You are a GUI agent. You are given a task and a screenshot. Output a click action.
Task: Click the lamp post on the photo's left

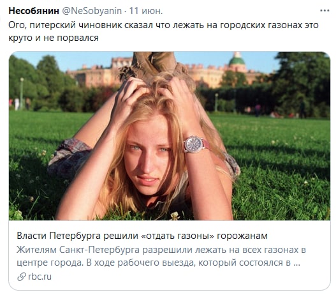point(22,93)
